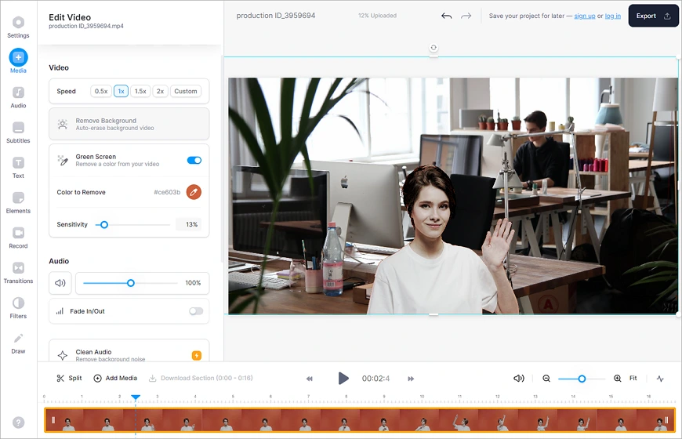Click the Fade In/Out bars icon
682x439 pixels.
(60, 311)
